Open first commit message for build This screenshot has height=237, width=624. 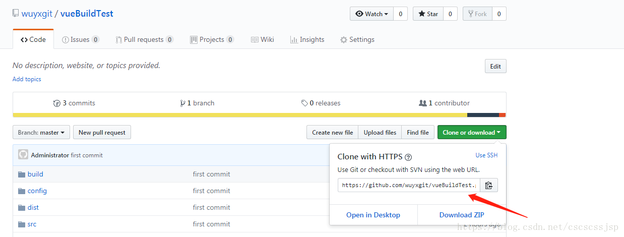coord(211,174)
